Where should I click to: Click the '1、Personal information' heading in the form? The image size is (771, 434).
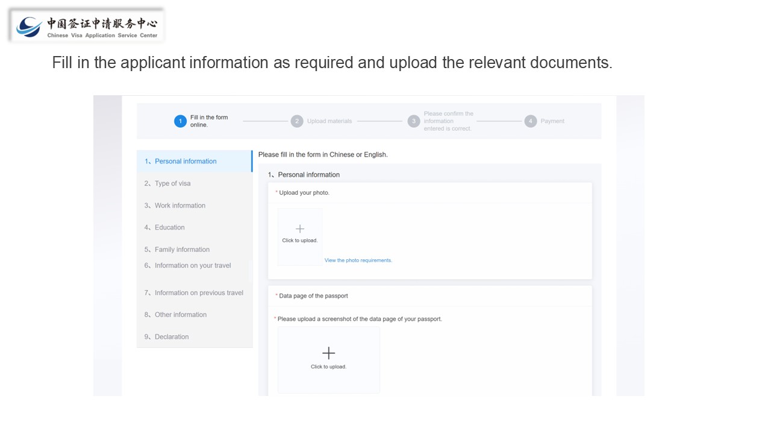[x=304, y=175]
